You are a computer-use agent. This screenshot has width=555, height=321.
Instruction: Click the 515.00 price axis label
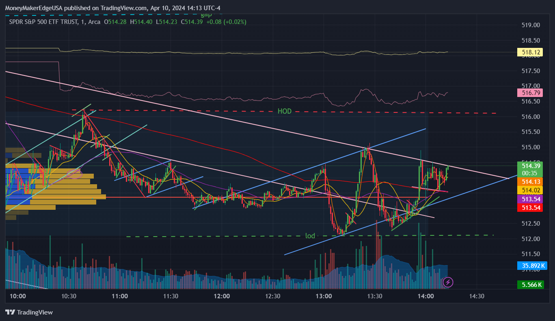tap(531, 147)
